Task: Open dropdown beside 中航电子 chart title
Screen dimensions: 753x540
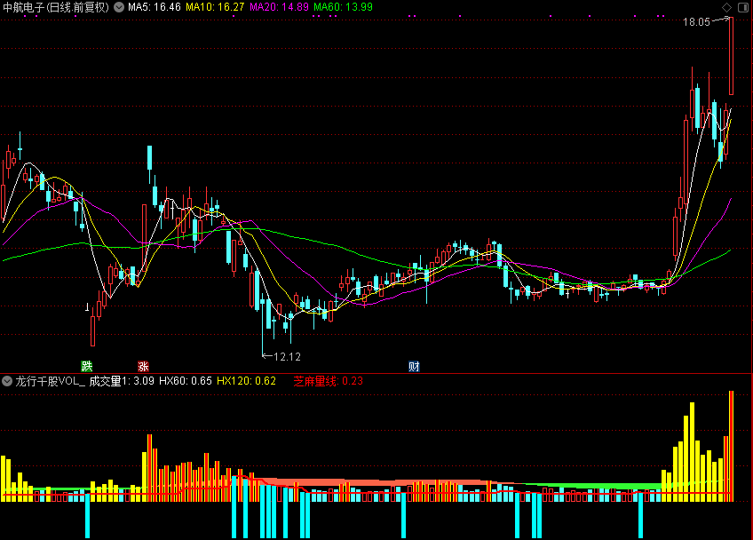Action: point(119,7)
